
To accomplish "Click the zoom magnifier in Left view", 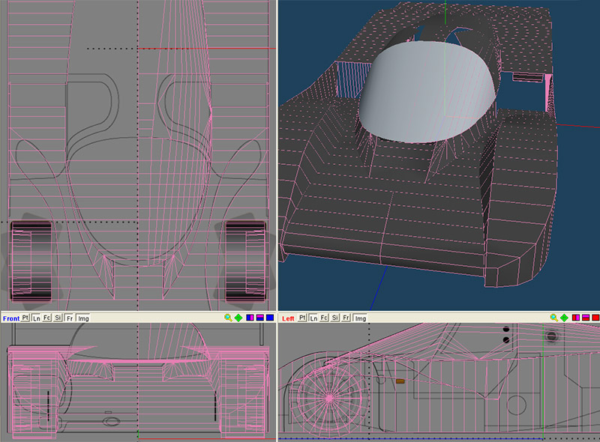I will (554, 318).
